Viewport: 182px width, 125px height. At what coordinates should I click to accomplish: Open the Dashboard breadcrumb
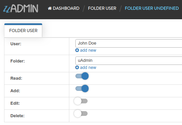63,8
